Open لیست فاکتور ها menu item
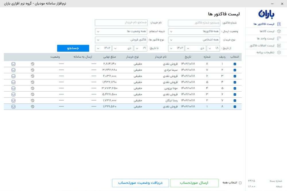 coord(267,24)
